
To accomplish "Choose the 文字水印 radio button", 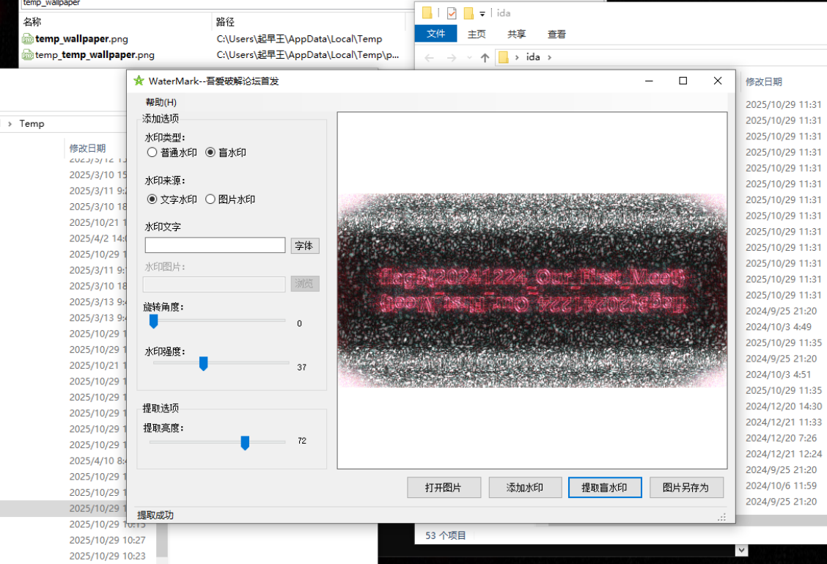I will (152, 199).
